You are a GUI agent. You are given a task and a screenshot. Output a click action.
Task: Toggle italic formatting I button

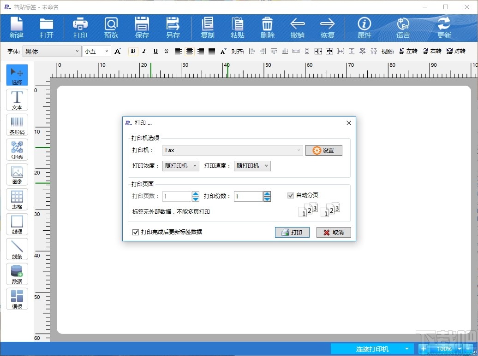click(144, 51)
